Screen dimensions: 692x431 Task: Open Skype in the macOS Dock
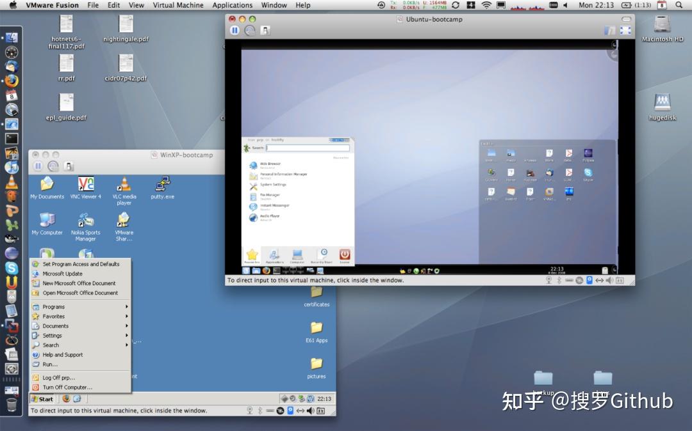point(12,268)
